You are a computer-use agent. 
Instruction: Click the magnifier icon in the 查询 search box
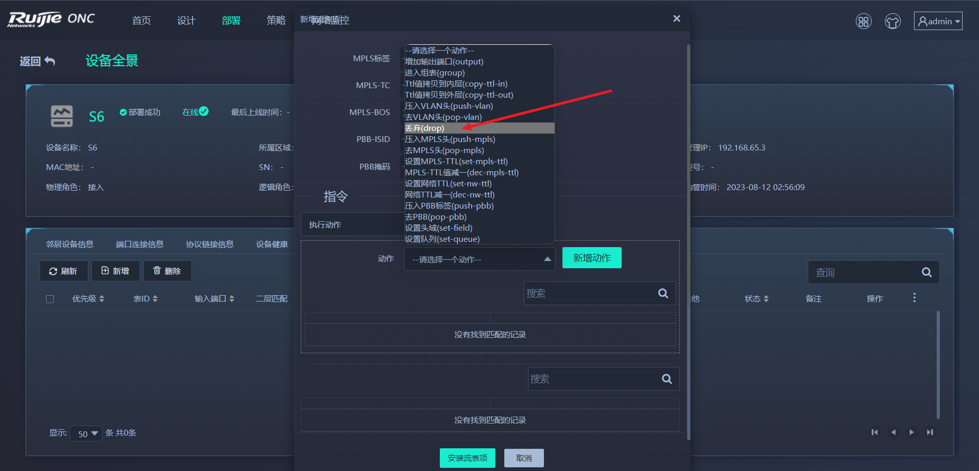click(x=927, y=272)
